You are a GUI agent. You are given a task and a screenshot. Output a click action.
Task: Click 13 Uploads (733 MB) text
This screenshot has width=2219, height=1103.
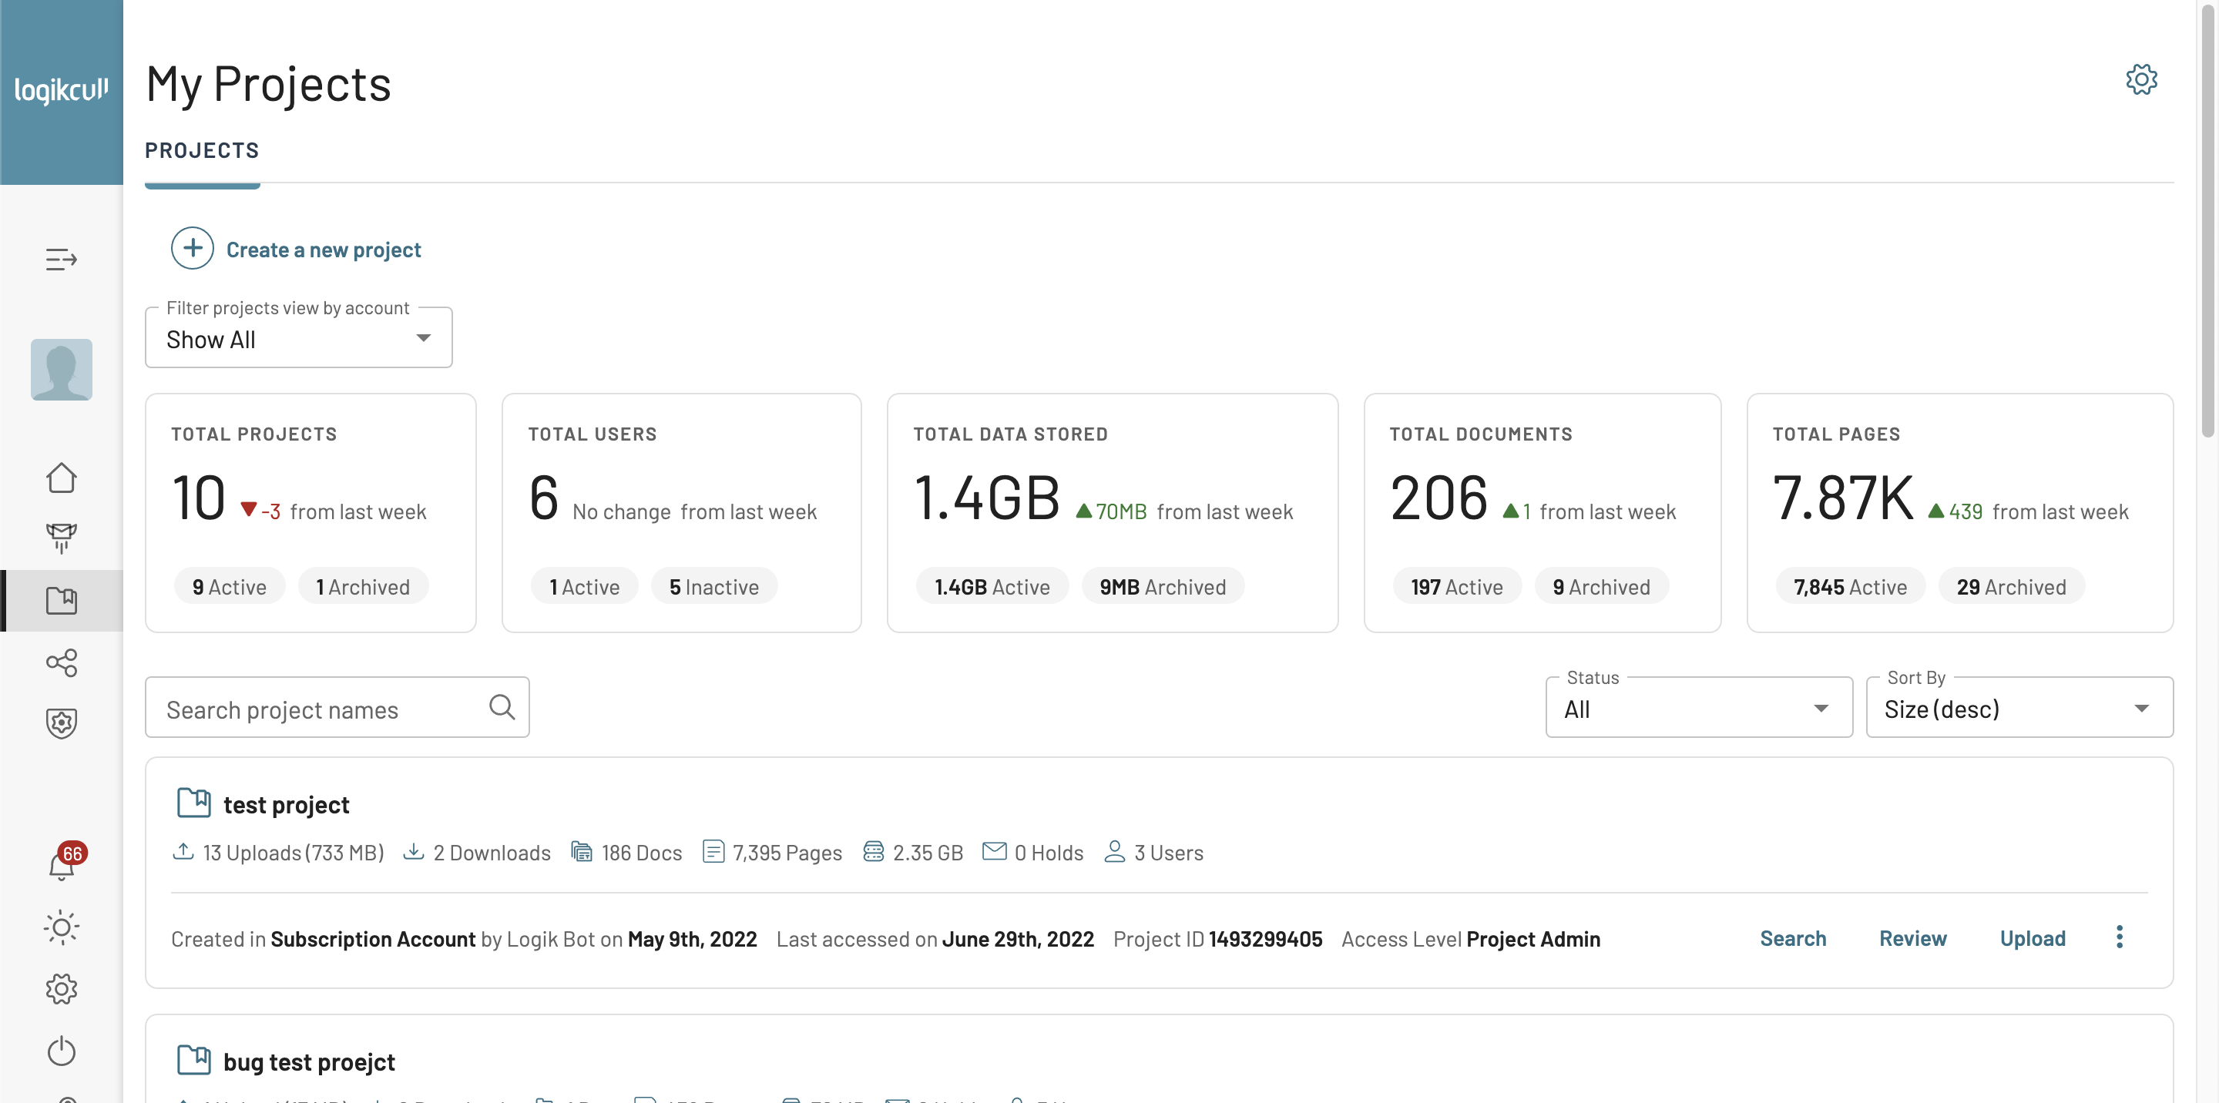293,853
